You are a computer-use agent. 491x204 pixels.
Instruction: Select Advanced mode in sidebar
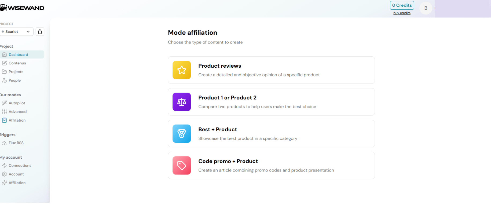pyautogui.click(x=17, y=112)
